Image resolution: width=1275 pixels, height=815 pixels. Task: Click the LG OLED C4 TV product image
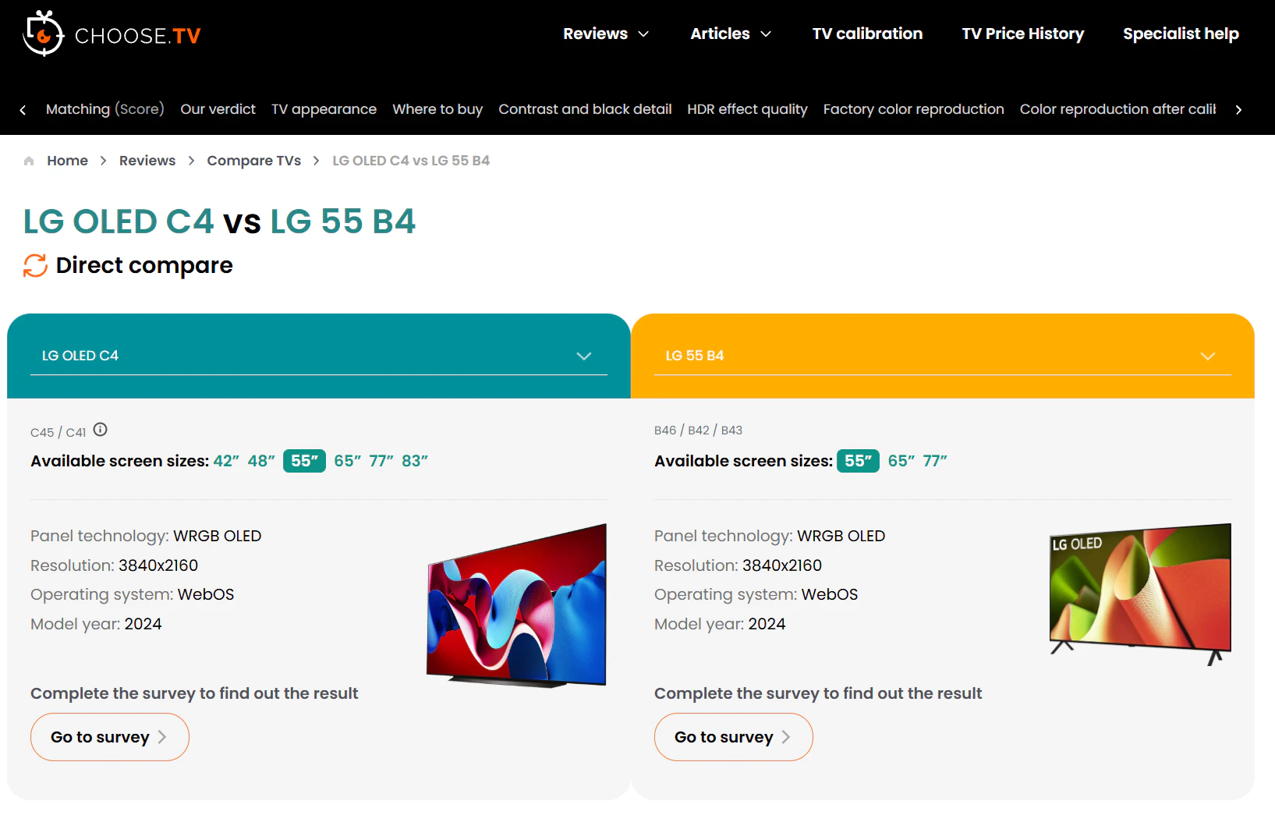(516, 606)
